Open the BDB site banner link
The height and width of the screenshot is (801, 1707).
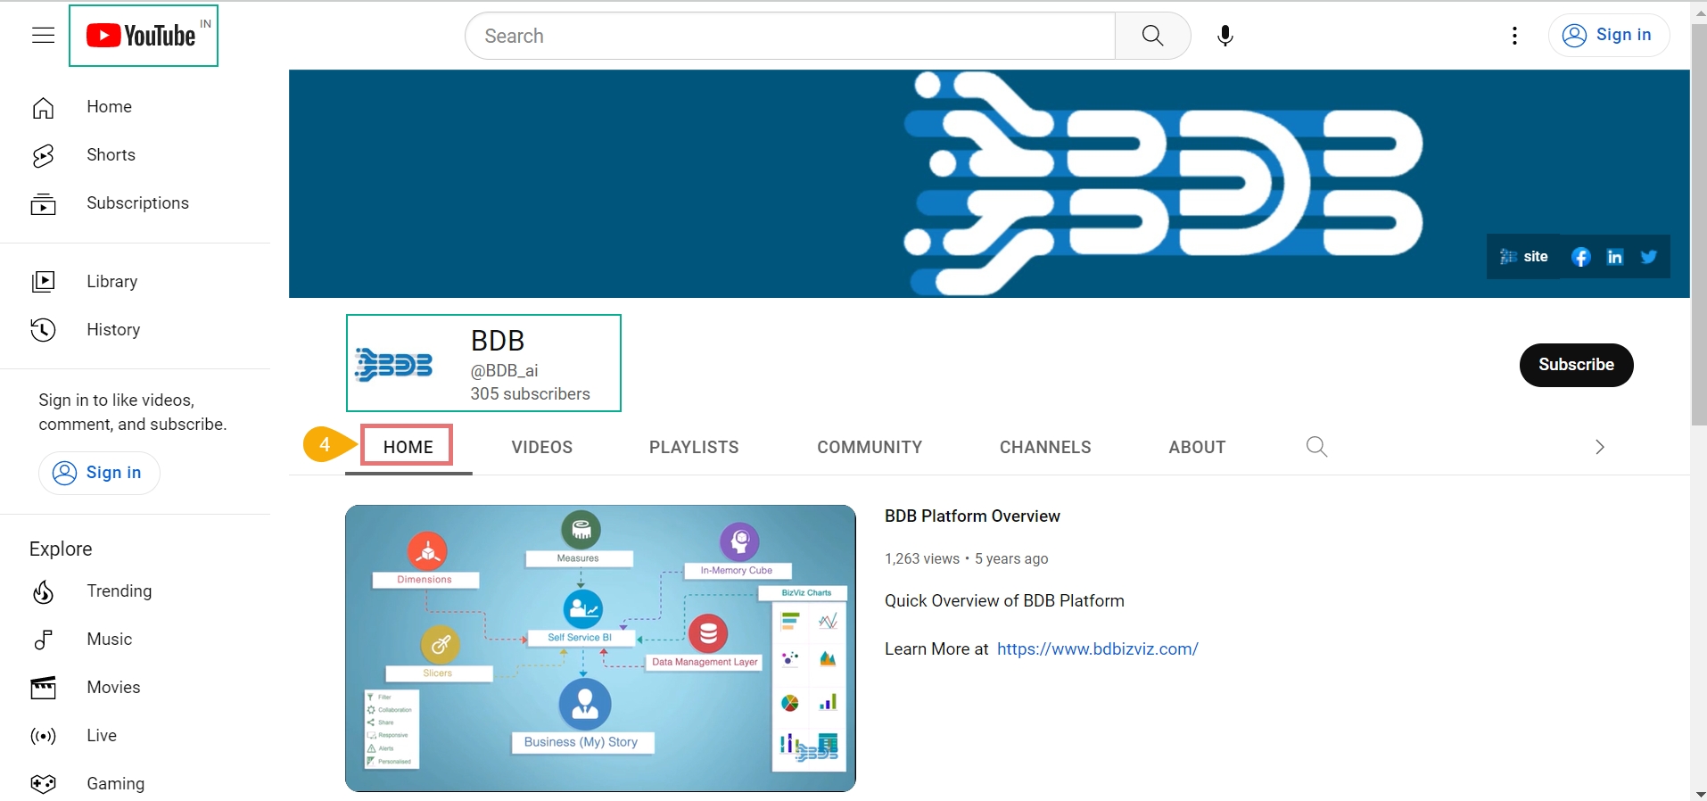click(x=1524, y=257)
